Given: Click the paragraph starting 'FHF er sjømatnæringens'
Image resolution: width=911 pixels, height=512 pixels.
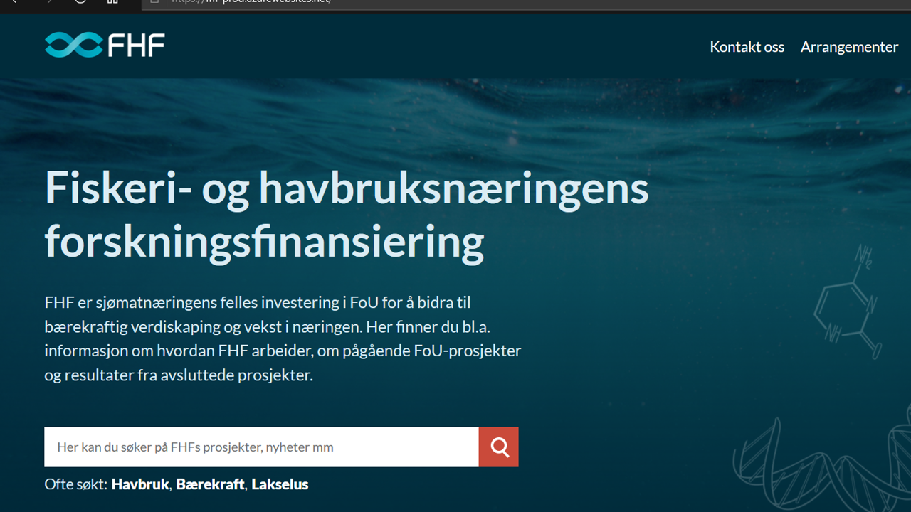Looking at the screenshot, I should point(283,338).
